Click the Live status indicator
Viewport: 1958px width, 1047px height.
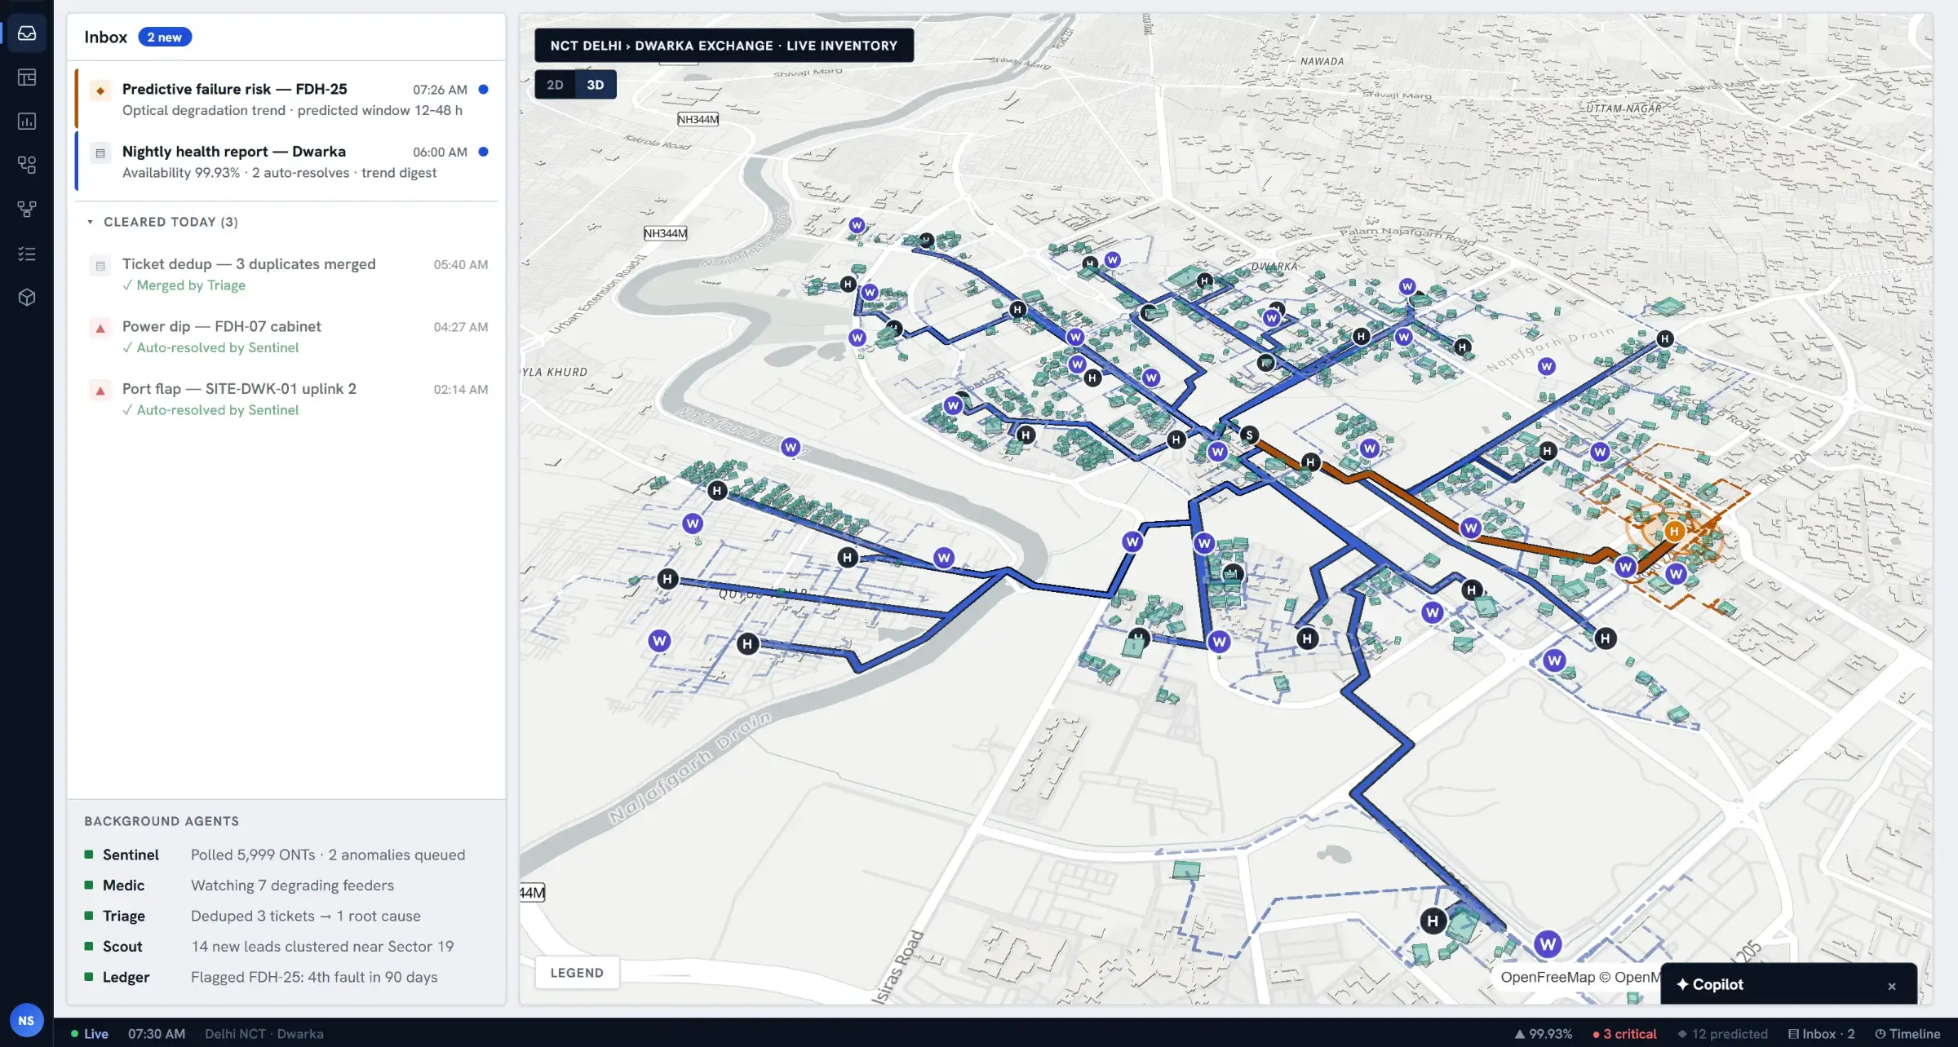pyautogui.click(x=90, y=1033)
